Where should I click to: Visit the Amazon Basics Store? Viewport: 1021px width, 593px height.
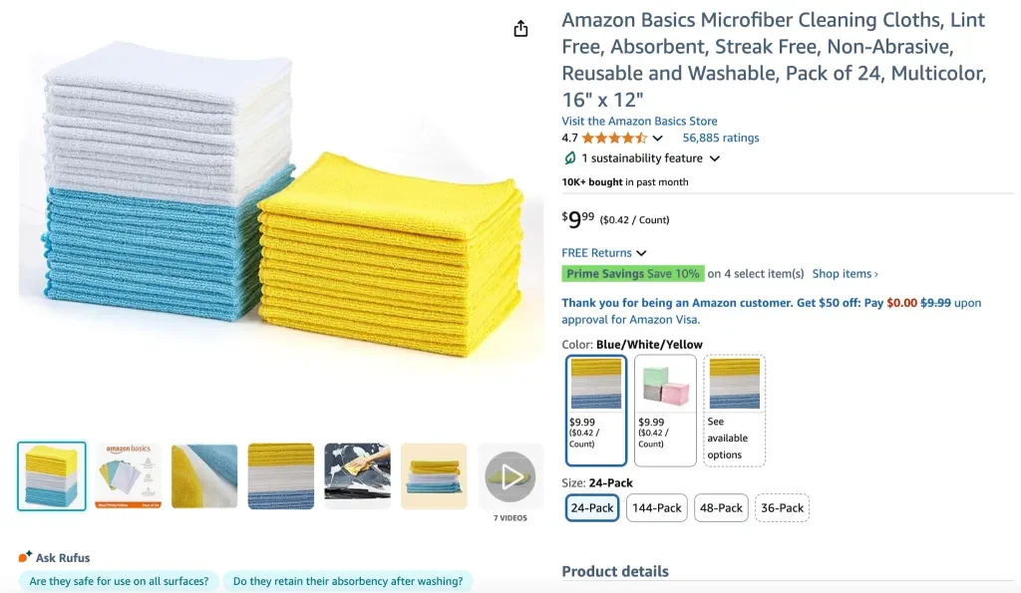tap(639, 121)
